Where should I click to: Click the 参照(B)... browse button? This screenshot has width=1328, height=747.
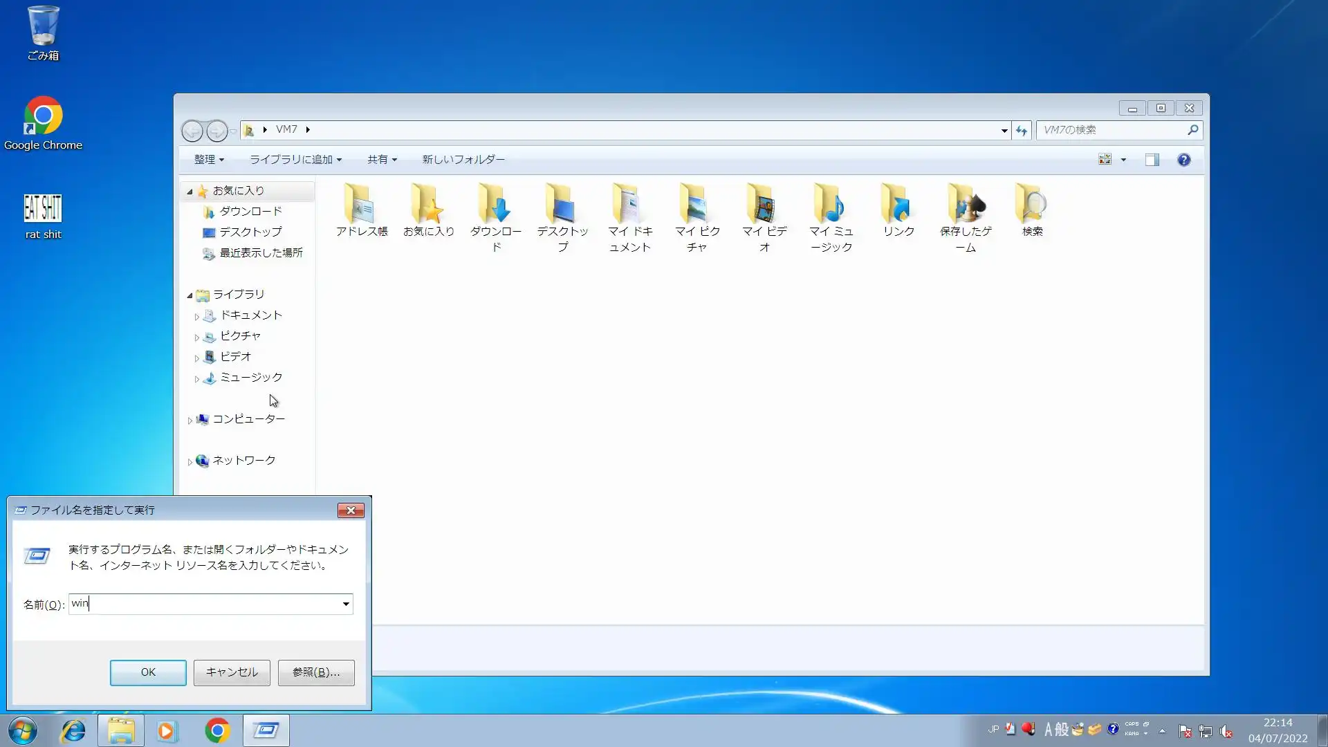coord(316,672)
